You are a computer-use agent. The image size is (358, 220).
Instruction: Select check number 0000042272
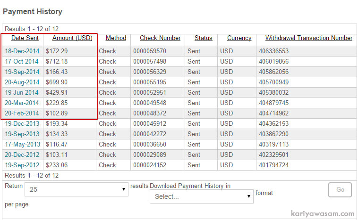150,134
